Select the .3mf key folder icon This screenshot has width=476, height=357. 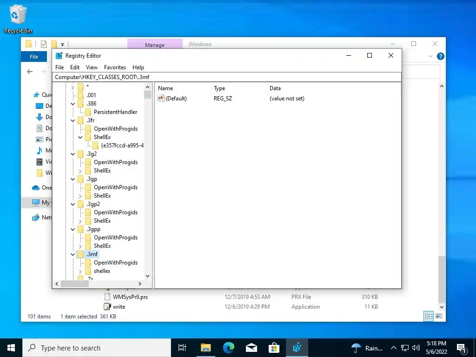pyautogui.click(x=81, y=254)
